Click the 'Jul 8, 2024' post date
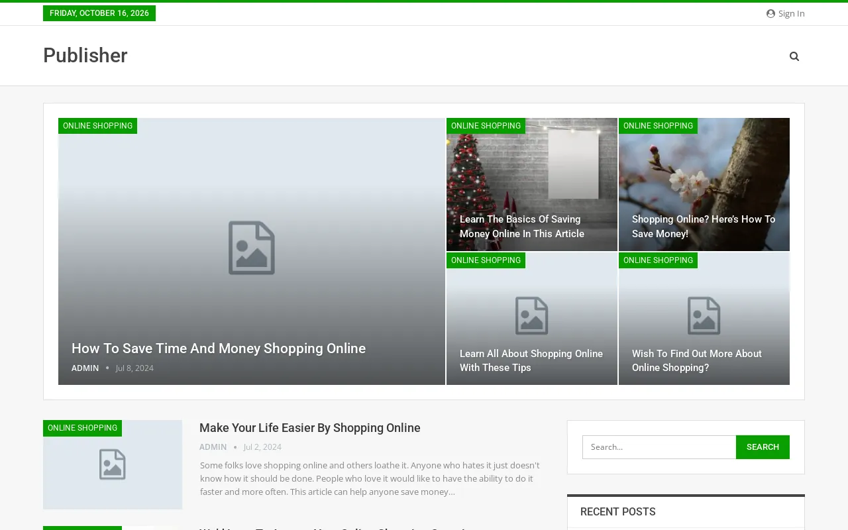This screenshot has width=848, height=530. (134, 368)
